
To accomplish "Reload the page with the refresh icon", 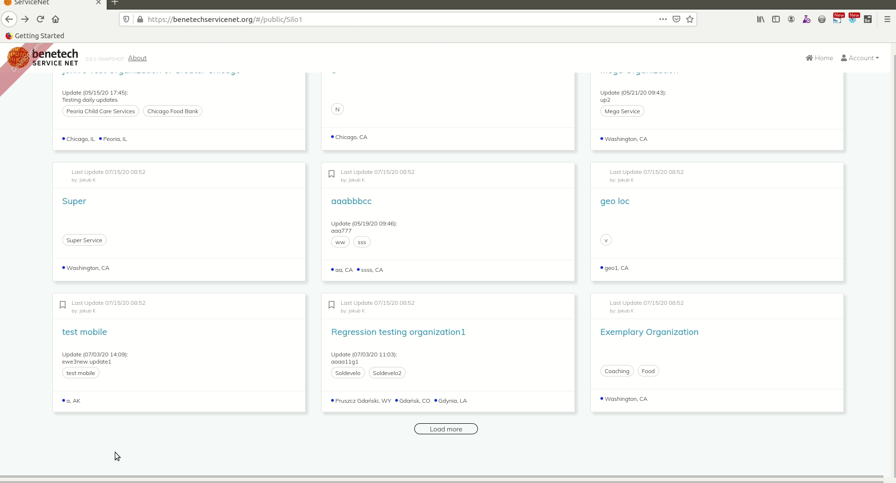I will [x=40, y=19].
